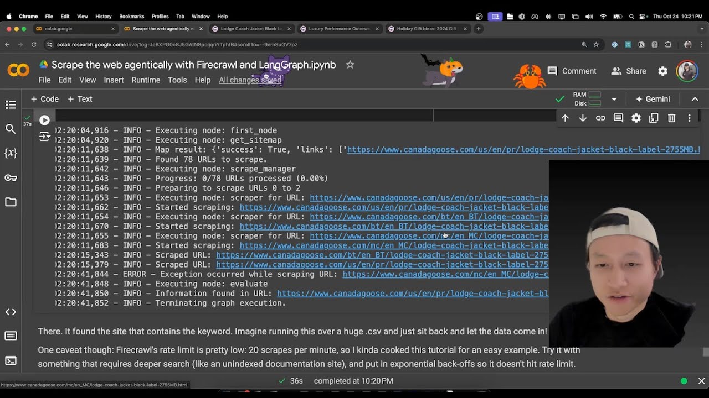Open the Chrome extensions puzzle icon
The width and height of the screenshot is (709, 398).
[x=668, y=44]
